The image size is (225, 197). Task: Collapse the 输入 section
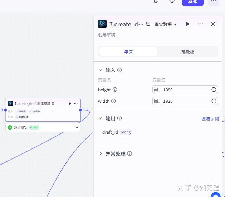click(x=100, y=70)
